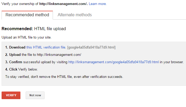
Task: Choose the Not now button
Action: 35,95
